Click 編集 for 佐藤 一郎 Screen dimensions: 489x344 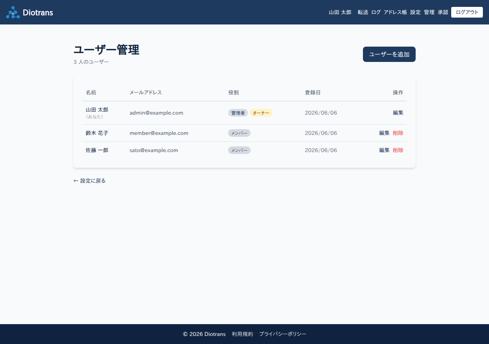384,150
